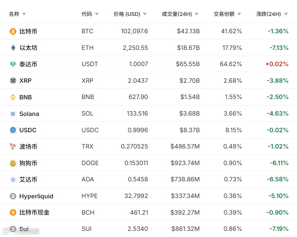Open the 比特币现金 name link
The image size is (297, 237).
point(34,212)
